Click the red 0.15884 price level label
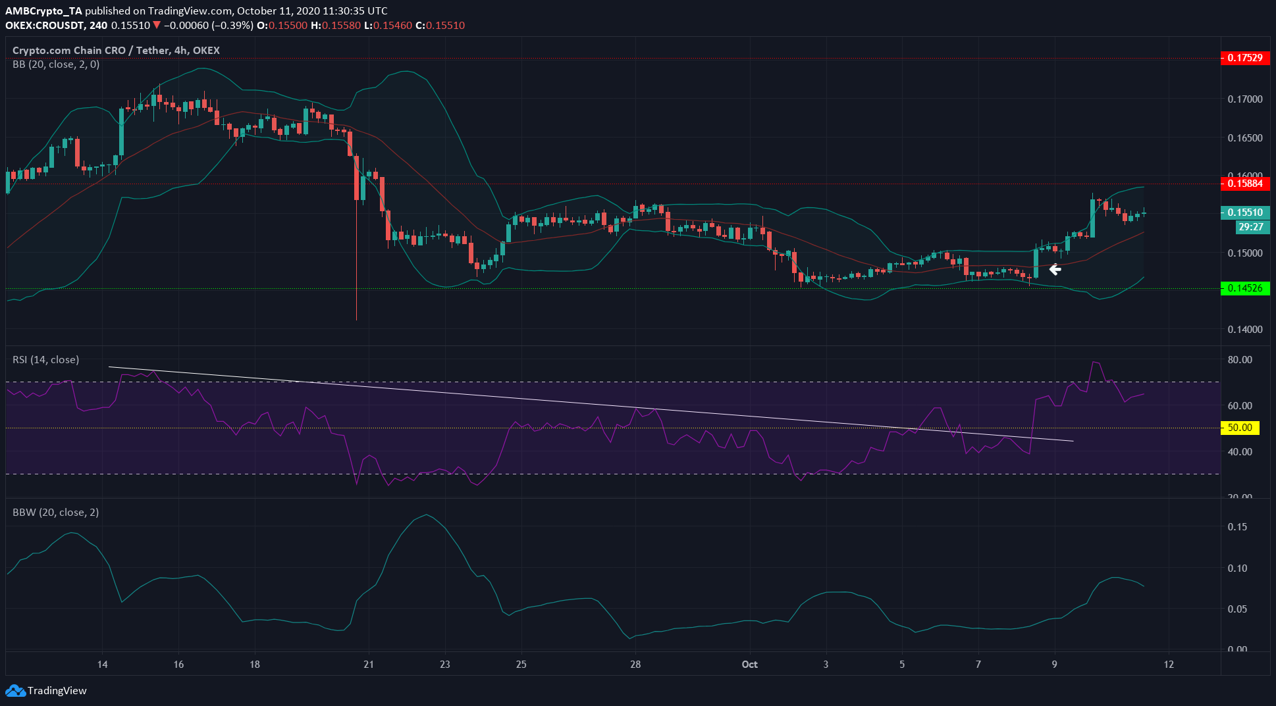1276x706 pixels. pyautogui.click(x=1245, y=184)
